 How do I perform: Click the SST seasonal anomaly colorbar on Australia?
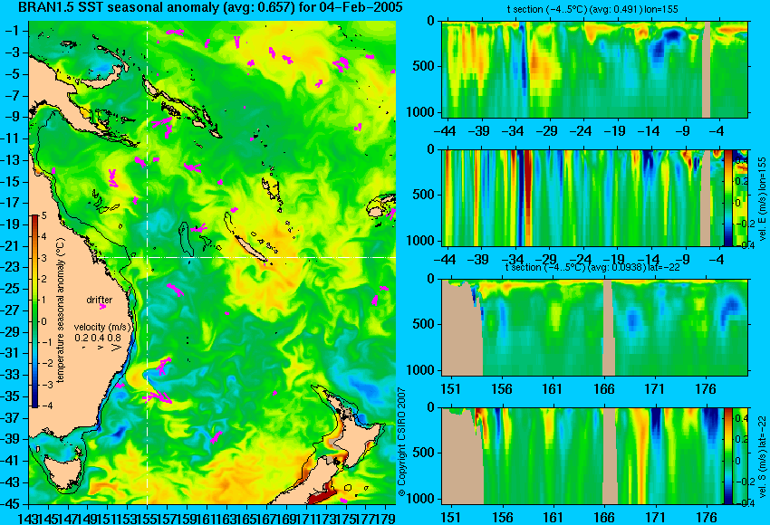(x=35, y=311)
